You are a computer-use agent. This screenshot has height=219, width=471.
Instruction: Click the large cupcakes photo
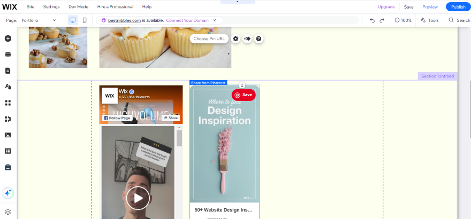point(165,48)
